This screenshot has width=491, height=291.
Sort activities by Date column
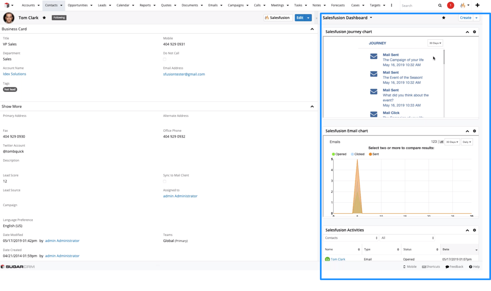459,249
